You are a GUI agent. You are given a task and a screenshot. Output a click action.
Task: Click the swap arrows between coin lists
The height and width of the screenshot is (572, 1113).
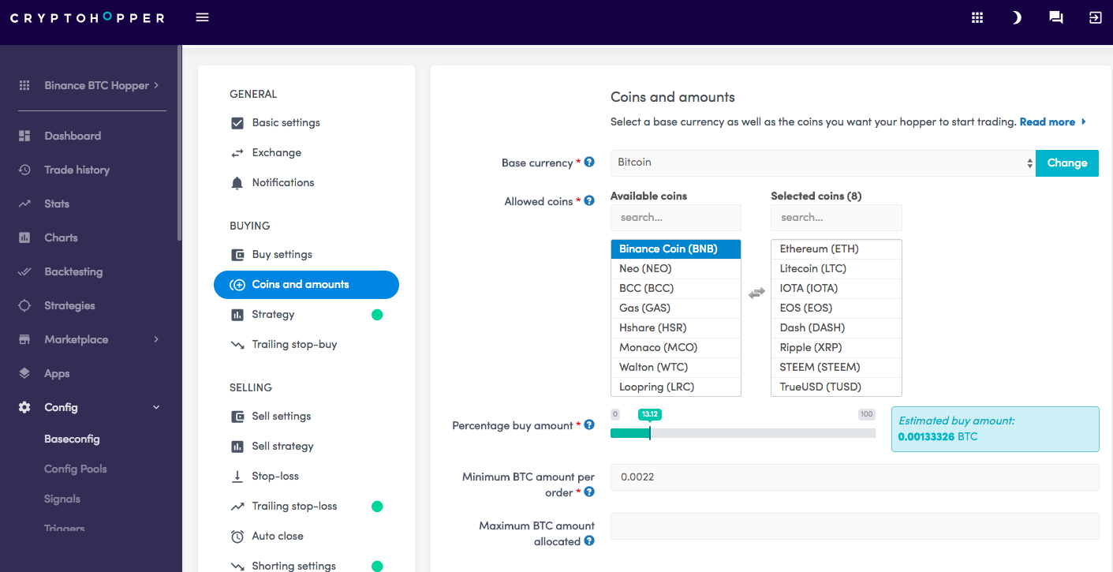756,293
